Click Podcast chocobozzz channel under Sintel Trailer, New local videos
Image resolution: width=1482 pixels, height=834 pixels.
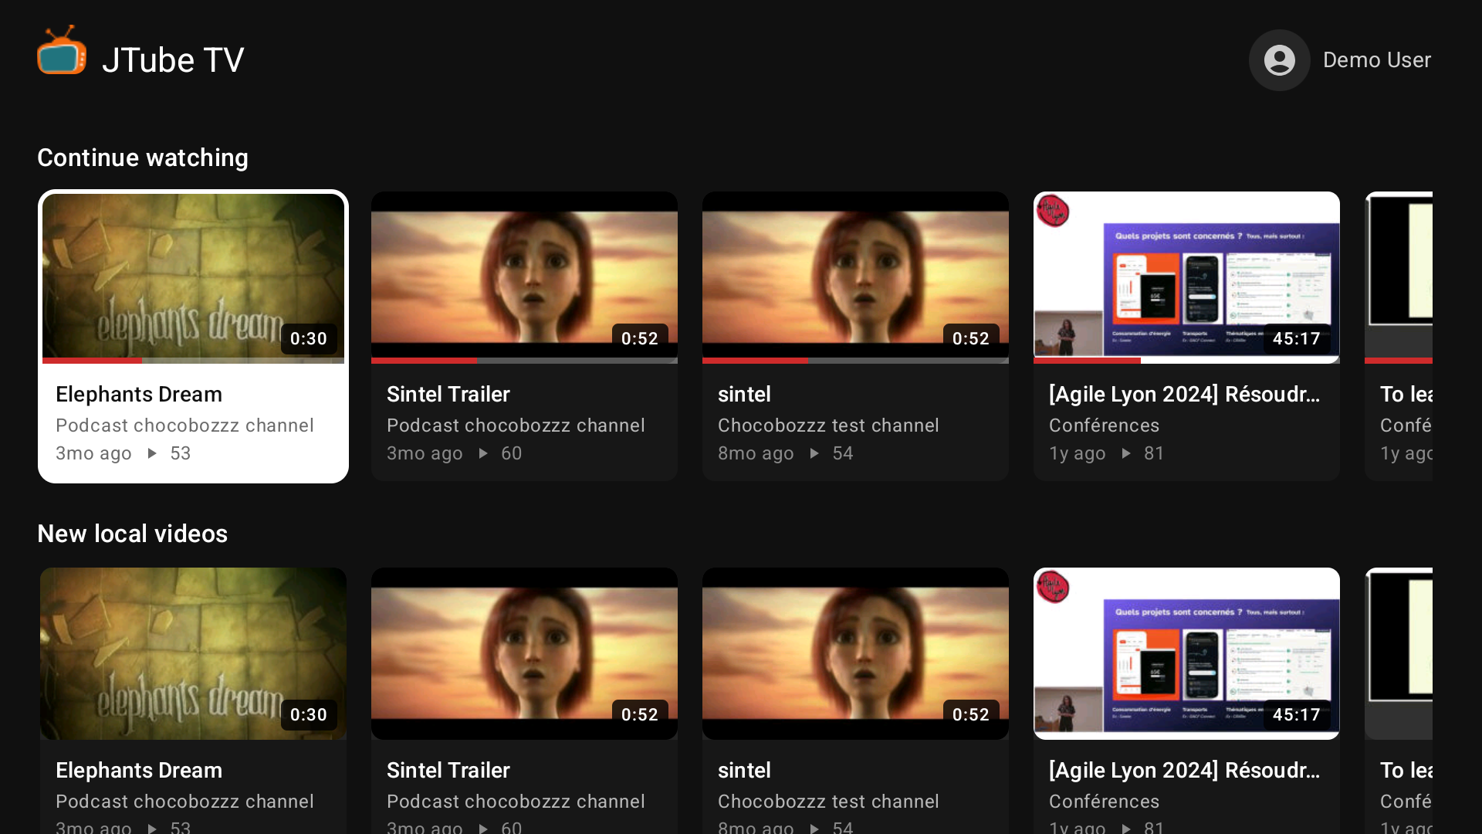coord(516,802)
